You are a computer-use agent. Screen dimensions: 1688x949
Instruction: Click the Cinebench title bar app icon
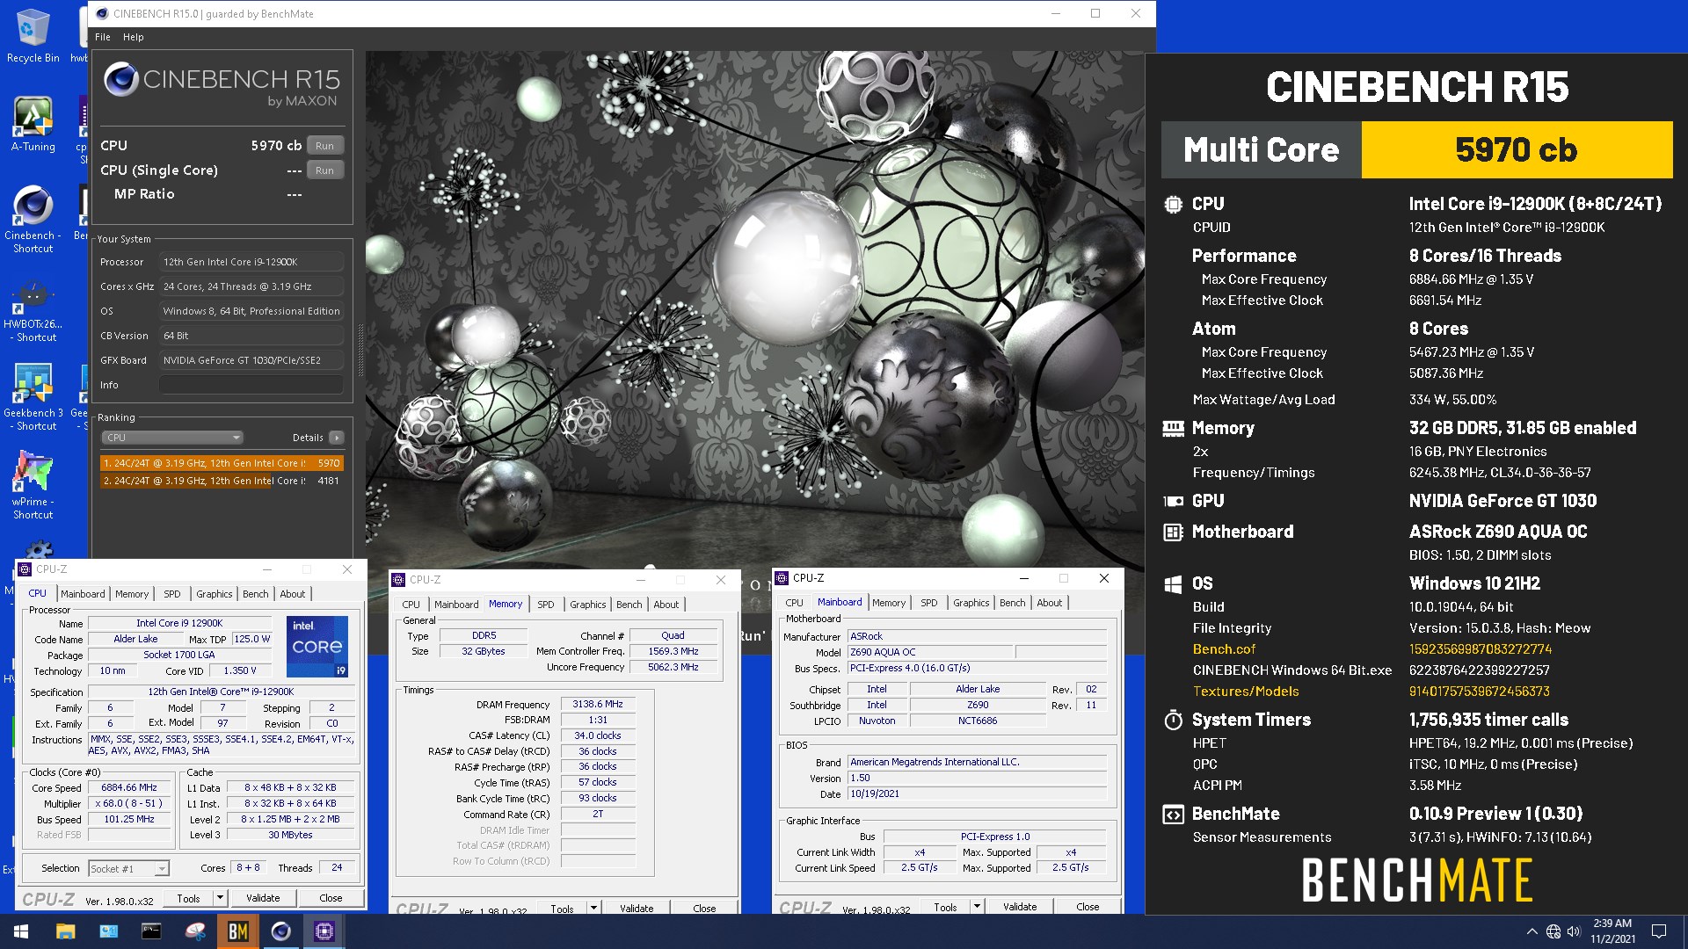pyautogui.click(x=102, y=13)
